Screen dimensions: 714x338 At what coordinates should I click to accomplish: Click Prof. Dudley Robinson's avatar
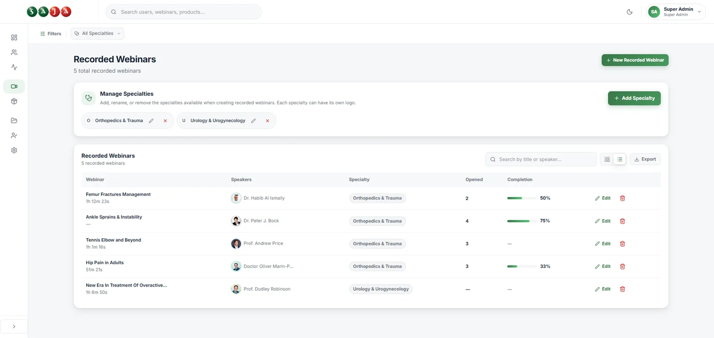pos(236,289)
